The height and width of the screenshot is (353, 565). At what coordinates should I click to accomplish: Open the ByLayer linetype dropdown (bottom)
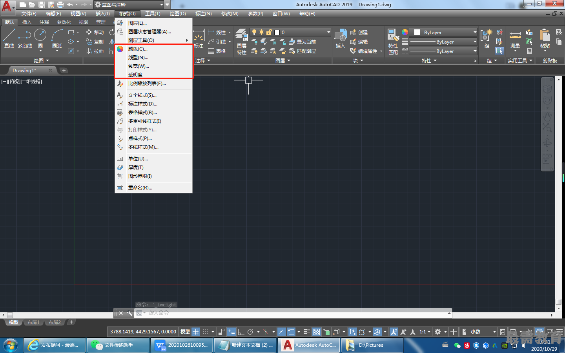tap(475, 51)
